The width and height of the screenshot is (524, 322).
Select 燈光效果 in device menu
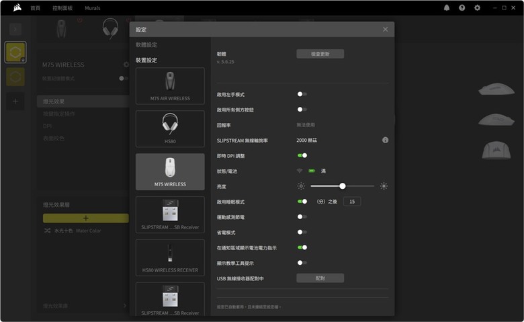tap(83, 102)
